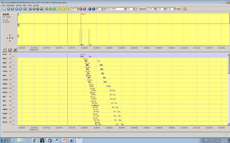
Task: Select the BLCB station row label
Action: click(x=5, y=122)
